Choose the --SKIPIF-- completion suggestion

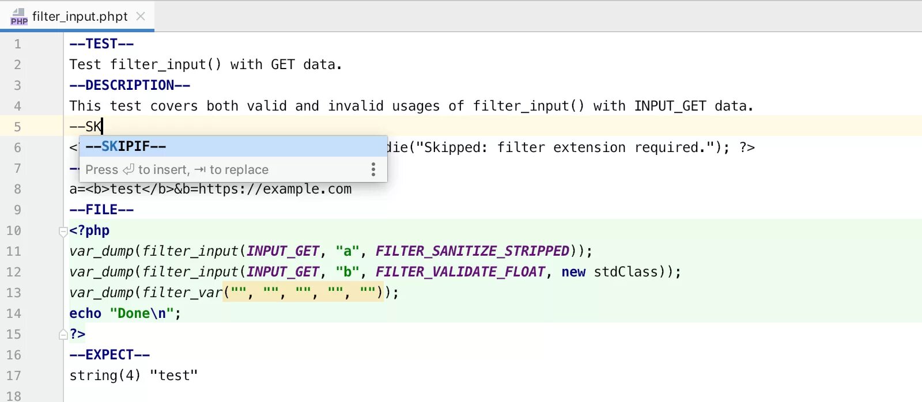pos(233,146)
